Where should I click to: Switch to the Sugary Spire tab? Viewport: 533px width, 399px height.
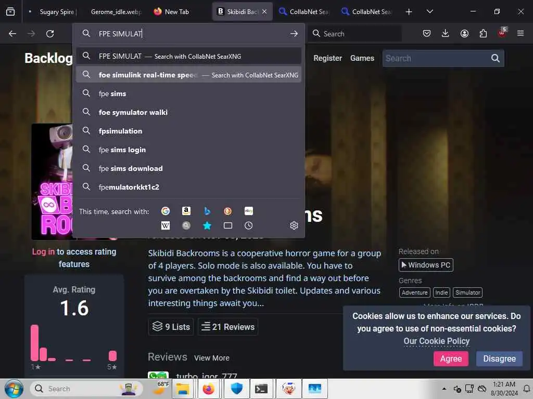[53, 12]
